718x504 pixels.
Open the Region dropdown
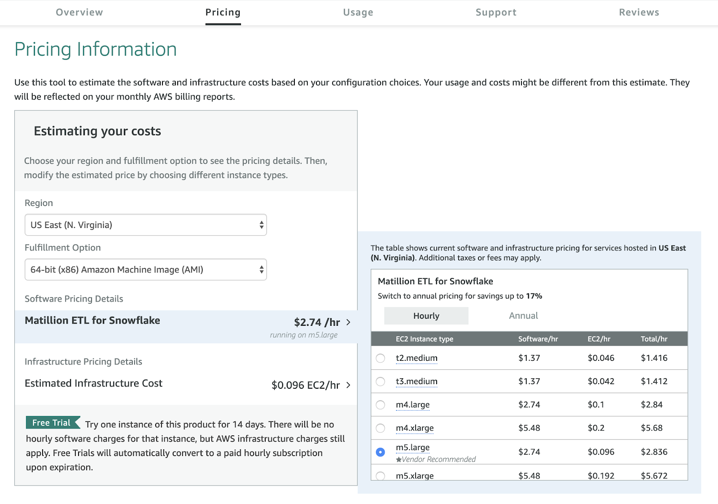[146, 225]
